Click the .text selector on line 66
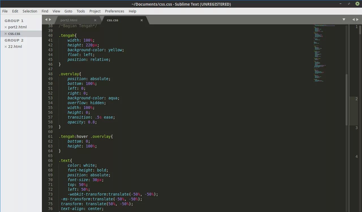The height and width of the screenshot is (212, 362). click(65, 160)
